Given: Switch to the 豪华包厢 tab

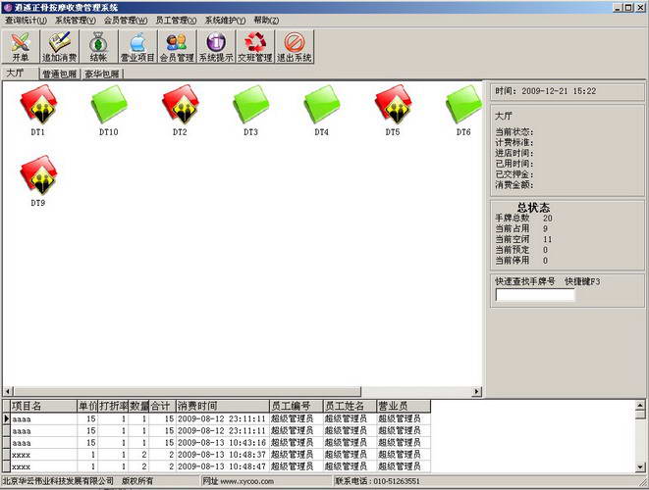Looking at the screenshot, I should pos(102,73).
